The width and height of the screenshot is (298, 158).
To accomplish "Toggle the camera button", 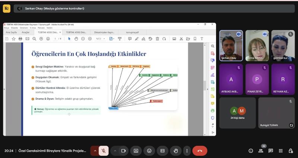I will pyautogui.click(x=124, y=151).
